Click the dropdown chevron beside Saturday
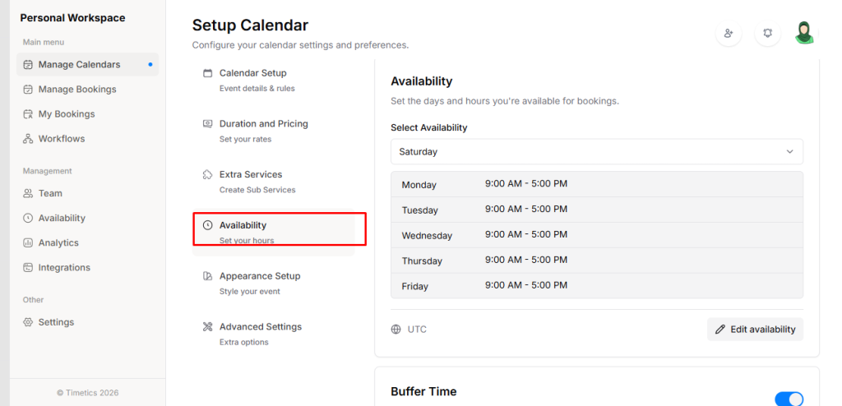The height and width of the screenshot is (406, 842). (790, 152)
